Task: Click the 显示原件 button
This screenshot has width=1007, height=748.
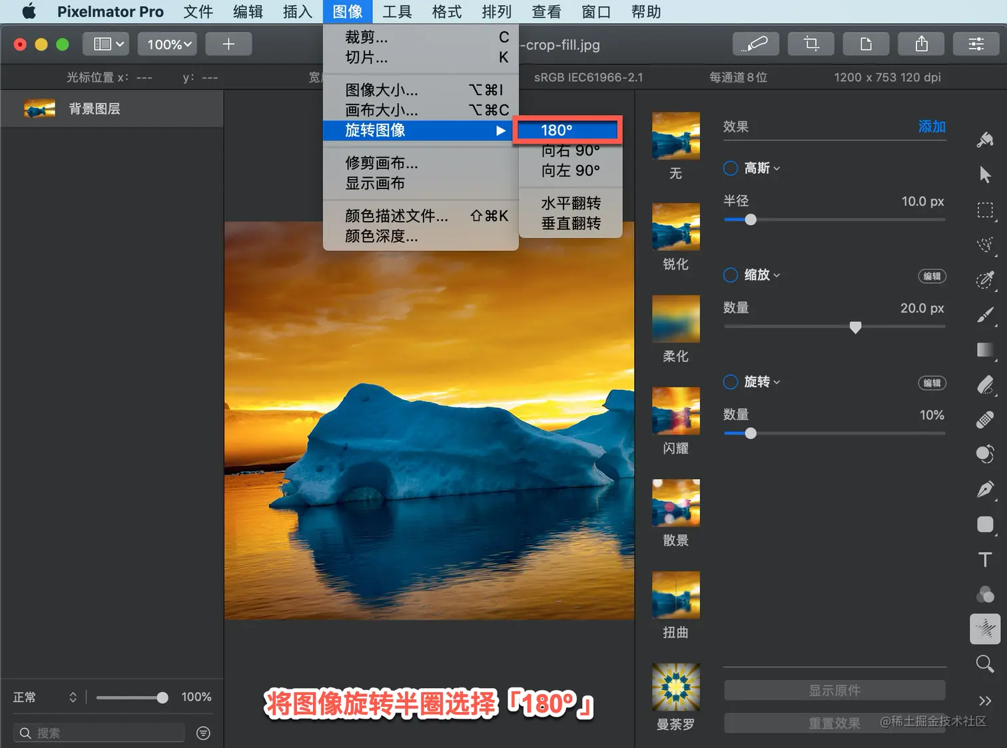Action: click(835, 690)
